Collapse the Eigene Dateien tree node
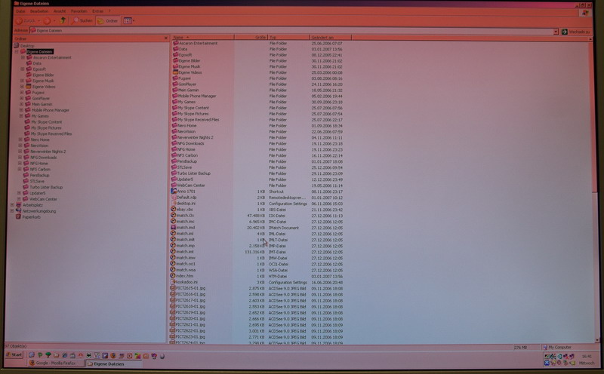604x374 pixels. click(x=17, y=51)
